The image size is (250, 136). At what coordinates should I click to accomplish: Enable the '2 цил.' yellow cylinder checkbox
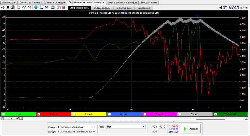pos(74,114)
